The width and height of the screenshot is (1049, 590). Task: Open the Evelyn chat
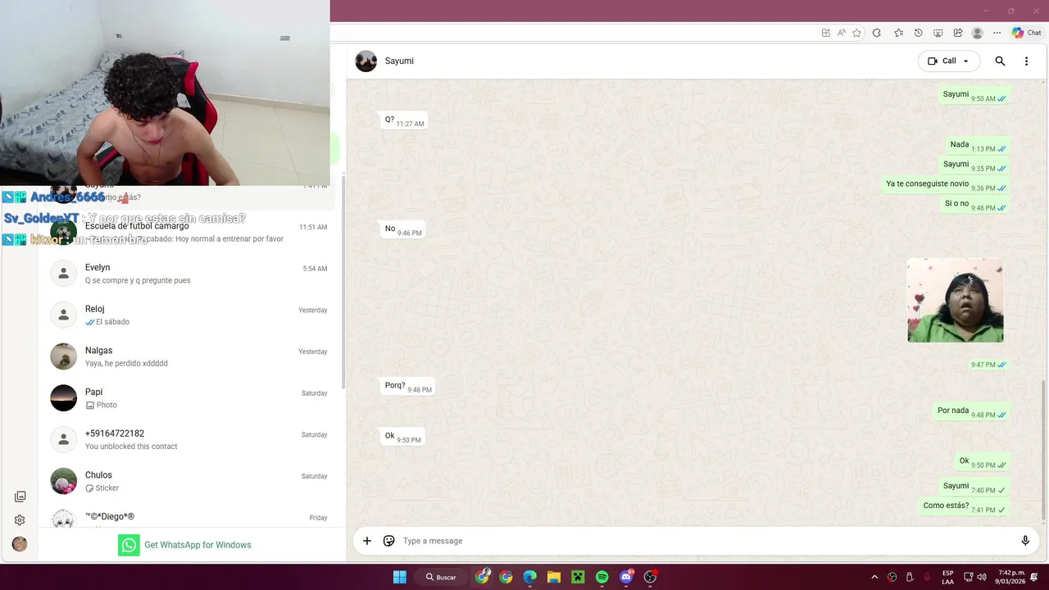pyautogui.click(x=188, y=274)
